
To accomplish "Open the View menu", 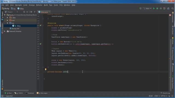I will pos(12,5).
